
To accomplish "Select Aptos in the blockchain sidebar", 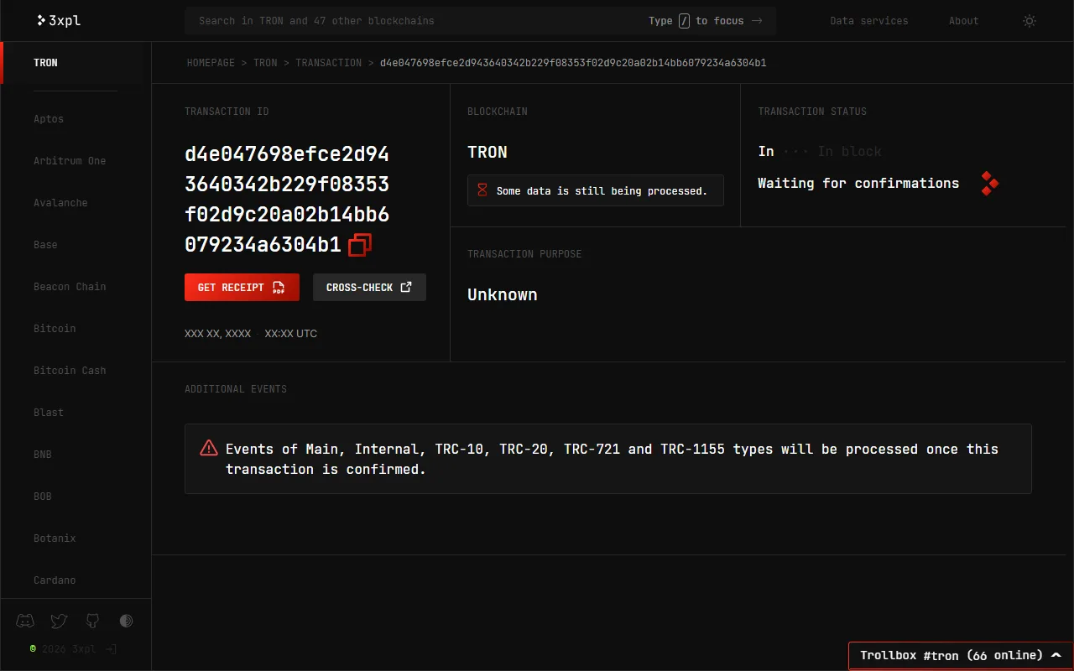I will [49, 119].
